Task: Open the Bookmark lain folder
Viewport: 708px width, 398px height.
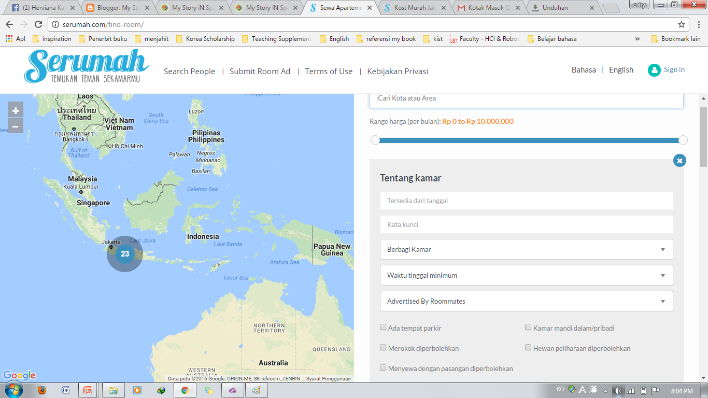Action: tap(675, 39)
